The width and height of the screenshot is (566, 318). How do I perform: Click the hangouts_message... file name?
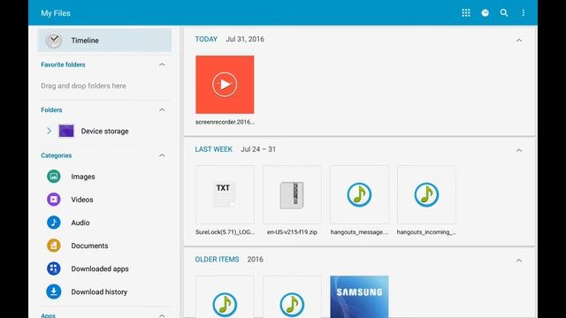coord(359,231)
